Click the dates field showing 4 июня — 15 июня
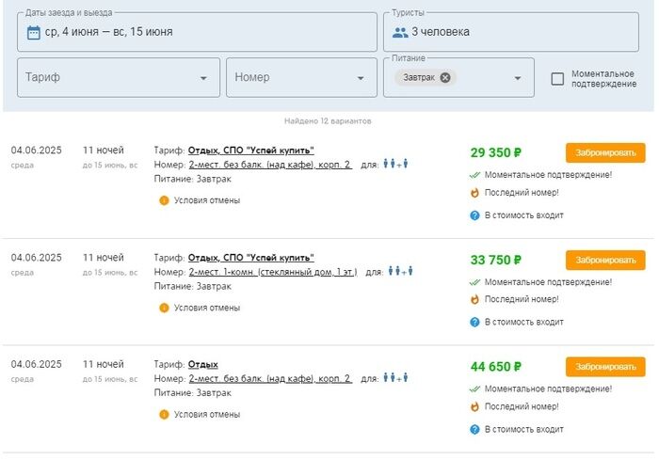659x460 pixels. (x=196, y=32)
